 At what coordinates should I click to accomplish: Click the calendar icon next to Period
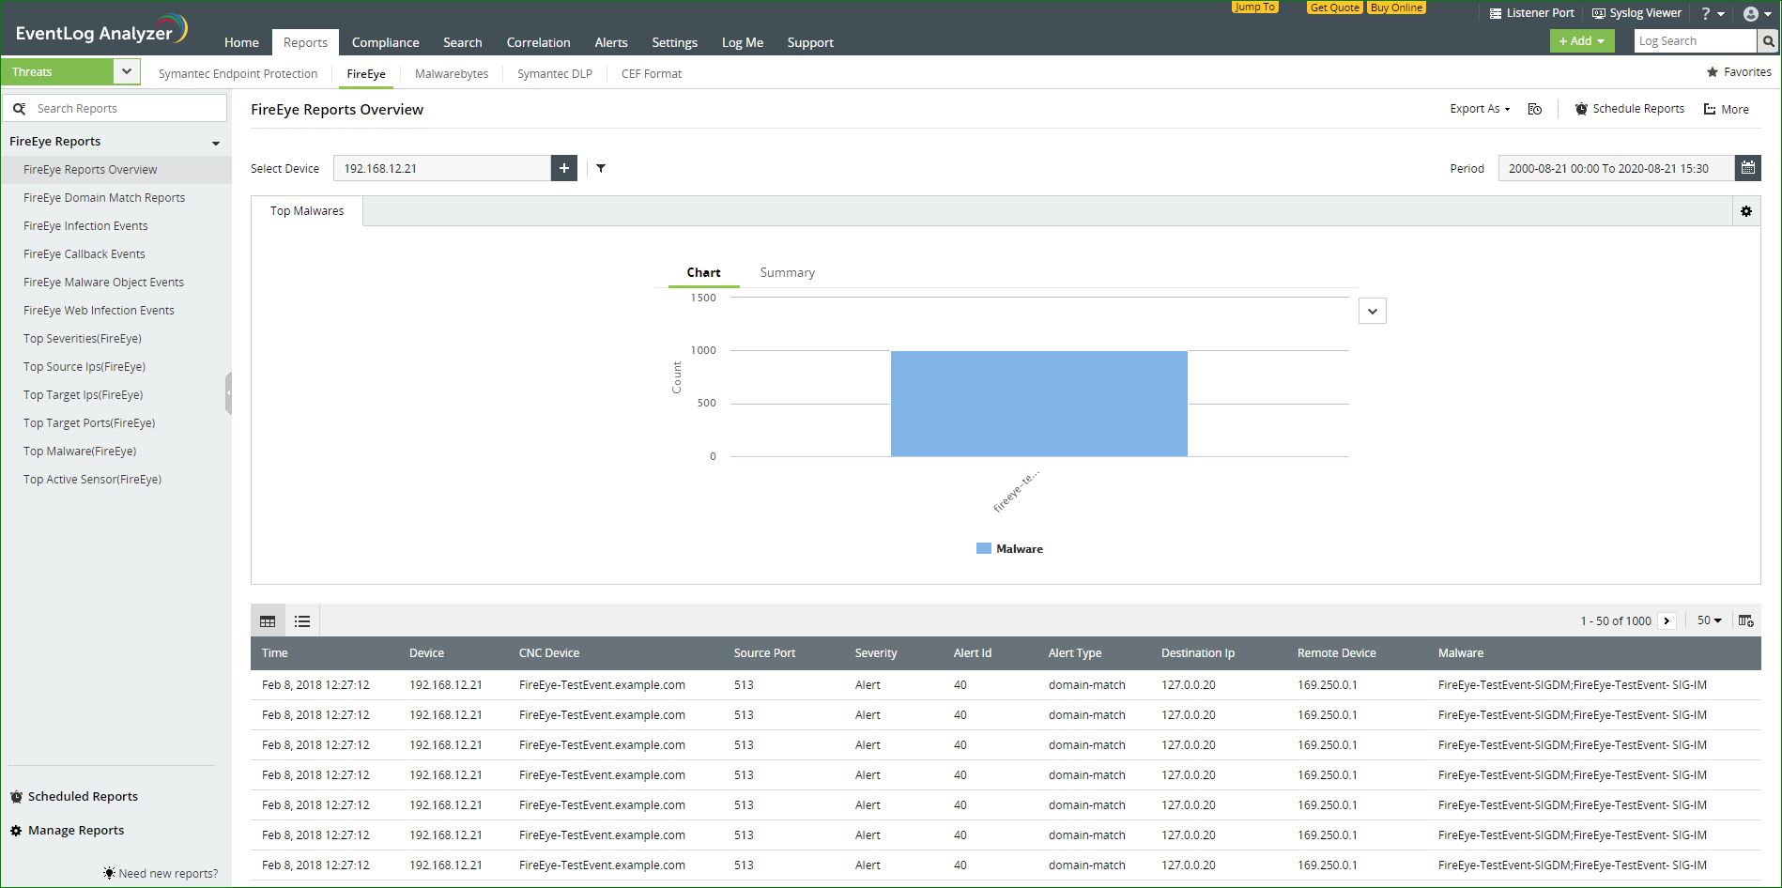pyautogui.click(x=1748, y=168)
